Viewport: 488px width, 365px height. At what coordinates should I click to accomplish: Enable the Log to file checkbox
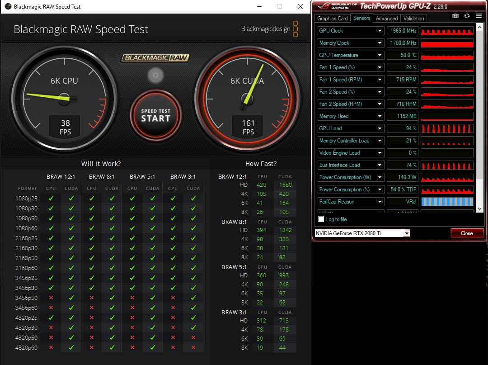click(321, 219)
